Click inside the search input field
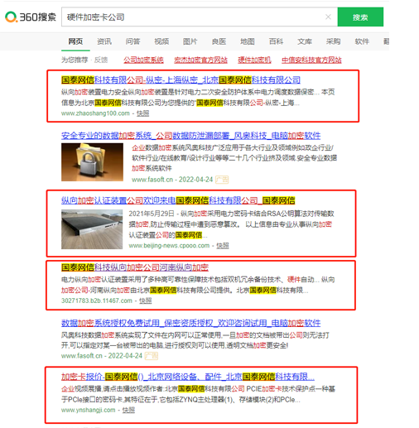Image resolution: width=419 pixels, height=428 pixels. (x=193, y=17)
